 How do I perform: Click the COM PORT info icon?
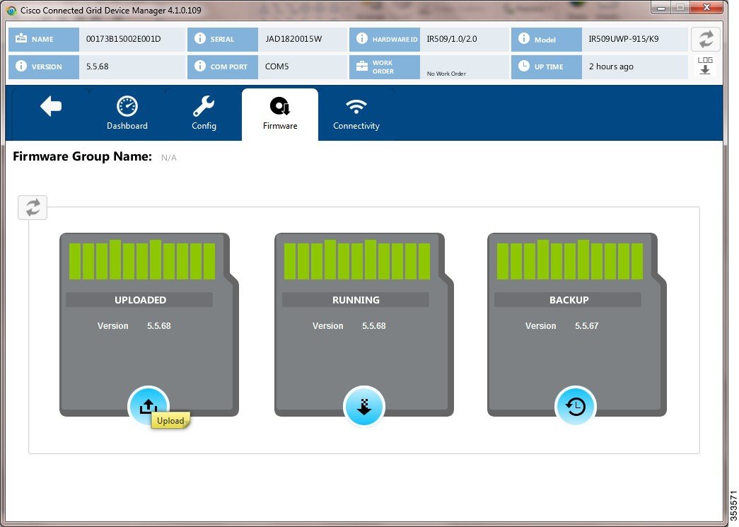pyautogui.click(x=200, y=66)
